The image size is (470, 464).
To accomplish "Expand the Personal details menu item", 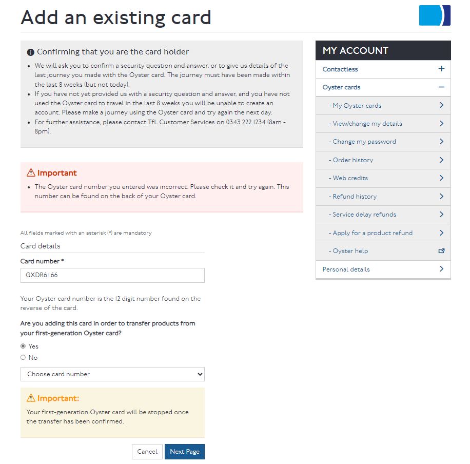I will (x=383, y=269).
